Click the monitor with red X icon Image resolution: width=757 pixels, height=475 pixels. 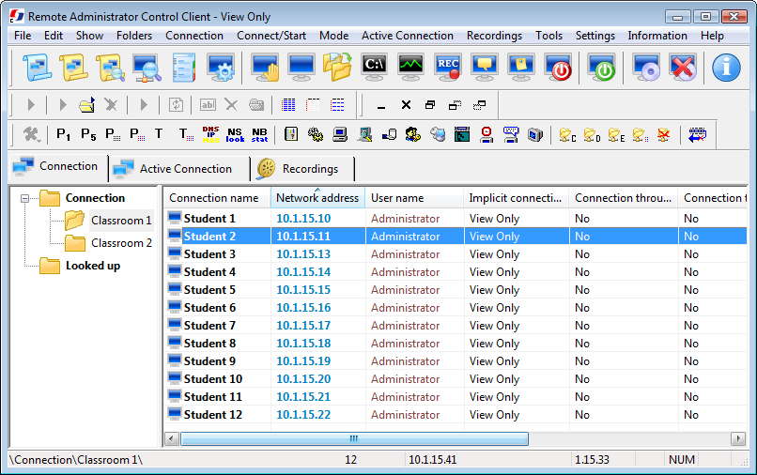tap(683, 67)
